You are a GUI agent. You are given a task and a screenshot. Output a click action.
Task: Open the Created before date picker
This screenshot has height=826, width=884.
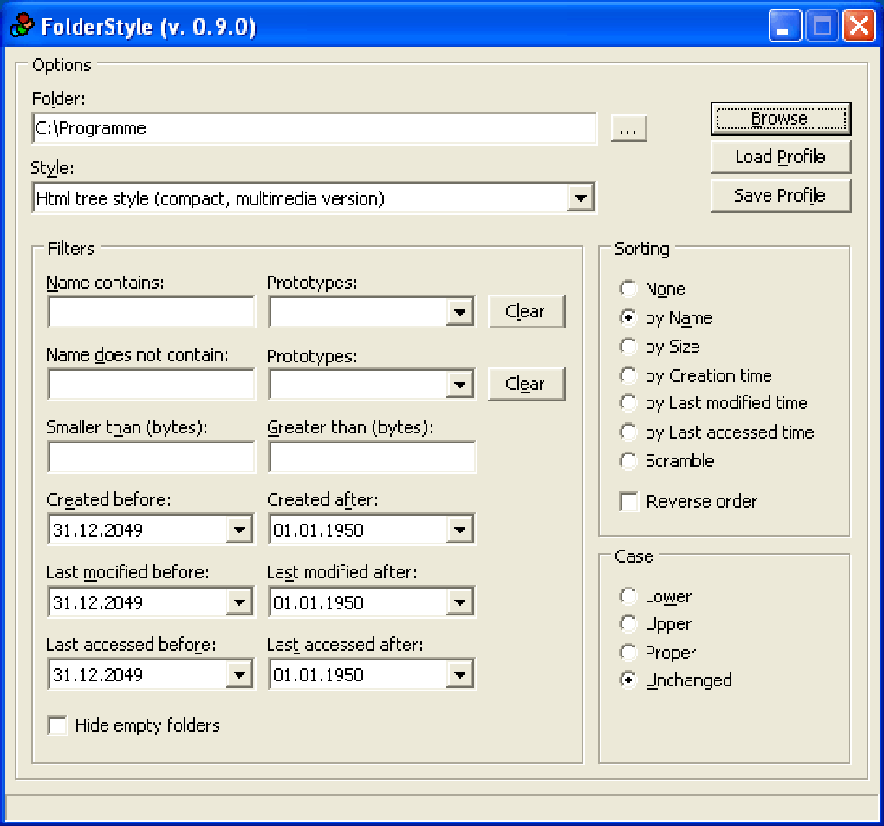(239, 530)
